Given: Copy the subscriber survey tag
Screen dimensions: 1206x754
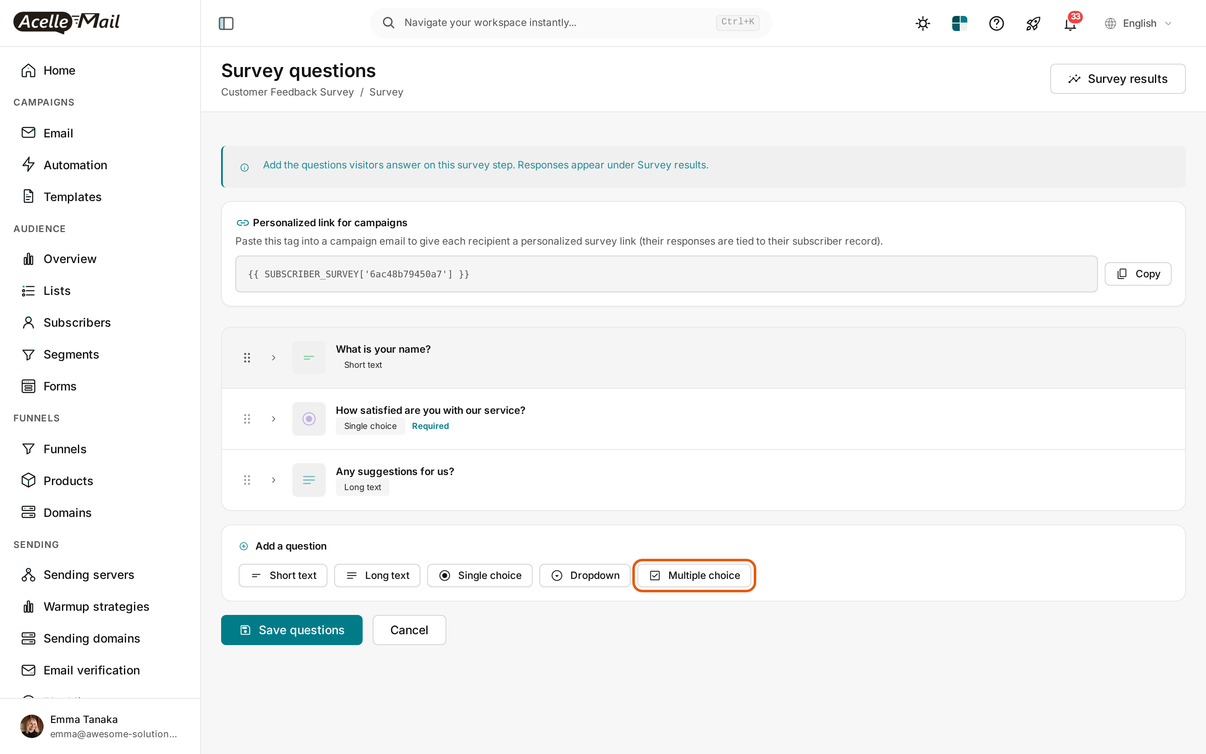Looking at the screenshot, I should click(x=1138, y=274).
